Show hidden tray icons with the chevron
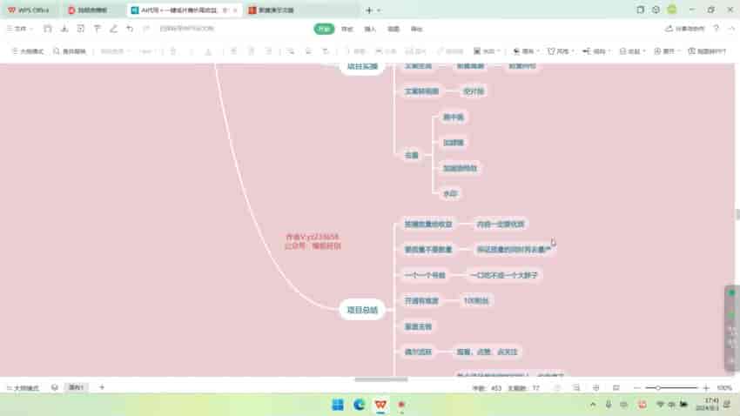Viewport: 740px width, 416px height. coord(592,404)
